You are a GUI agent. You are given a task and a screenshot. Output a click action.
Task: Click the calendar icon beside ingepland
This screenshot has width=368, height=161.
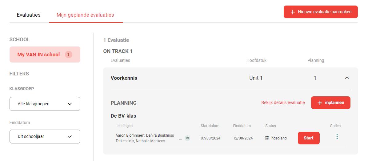tap(267, 138)
